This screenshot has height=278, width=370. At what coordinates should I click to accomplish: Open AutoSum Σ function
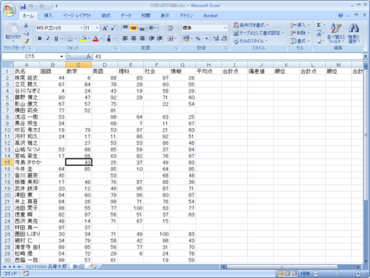[319, 25]
